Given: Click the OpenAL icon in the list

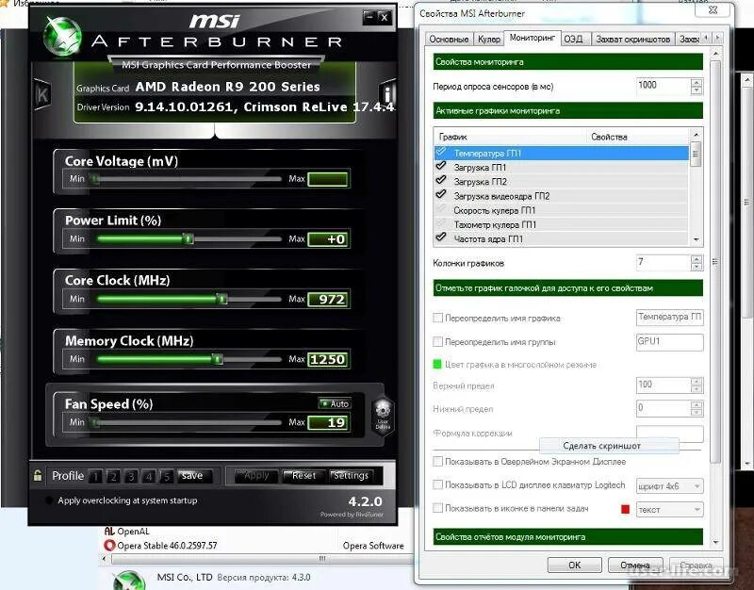Looking at the screenshot, I should pos(109,532).
